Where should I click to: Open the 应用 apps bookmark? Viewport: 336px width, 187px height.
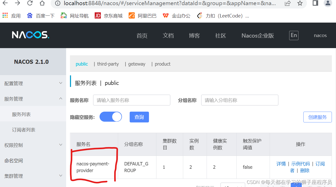click(12, 16)
